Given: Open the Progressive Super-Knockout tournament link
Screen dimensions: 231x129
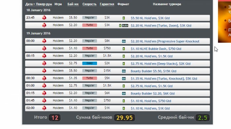Looking at the screenshot, I should (165, 41).
